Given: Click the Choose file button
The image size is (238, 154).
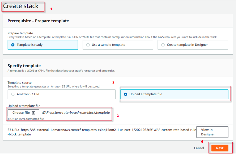Looking at the screenshot, I should 23,113.
